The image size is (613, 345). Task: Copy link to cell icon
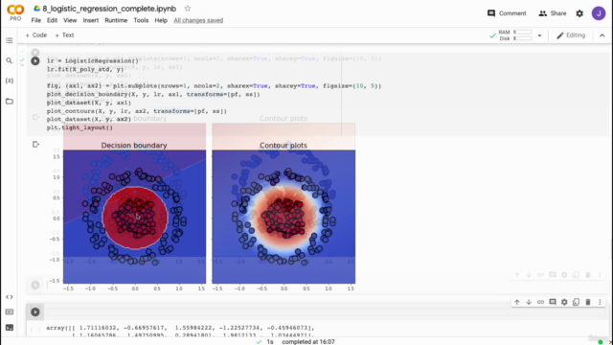tap(540, 302)
